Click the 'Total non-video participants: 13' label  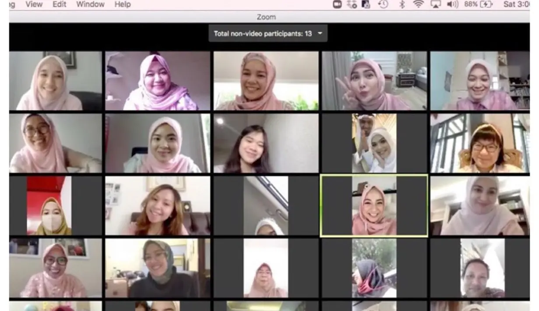(x=263, y=34)
